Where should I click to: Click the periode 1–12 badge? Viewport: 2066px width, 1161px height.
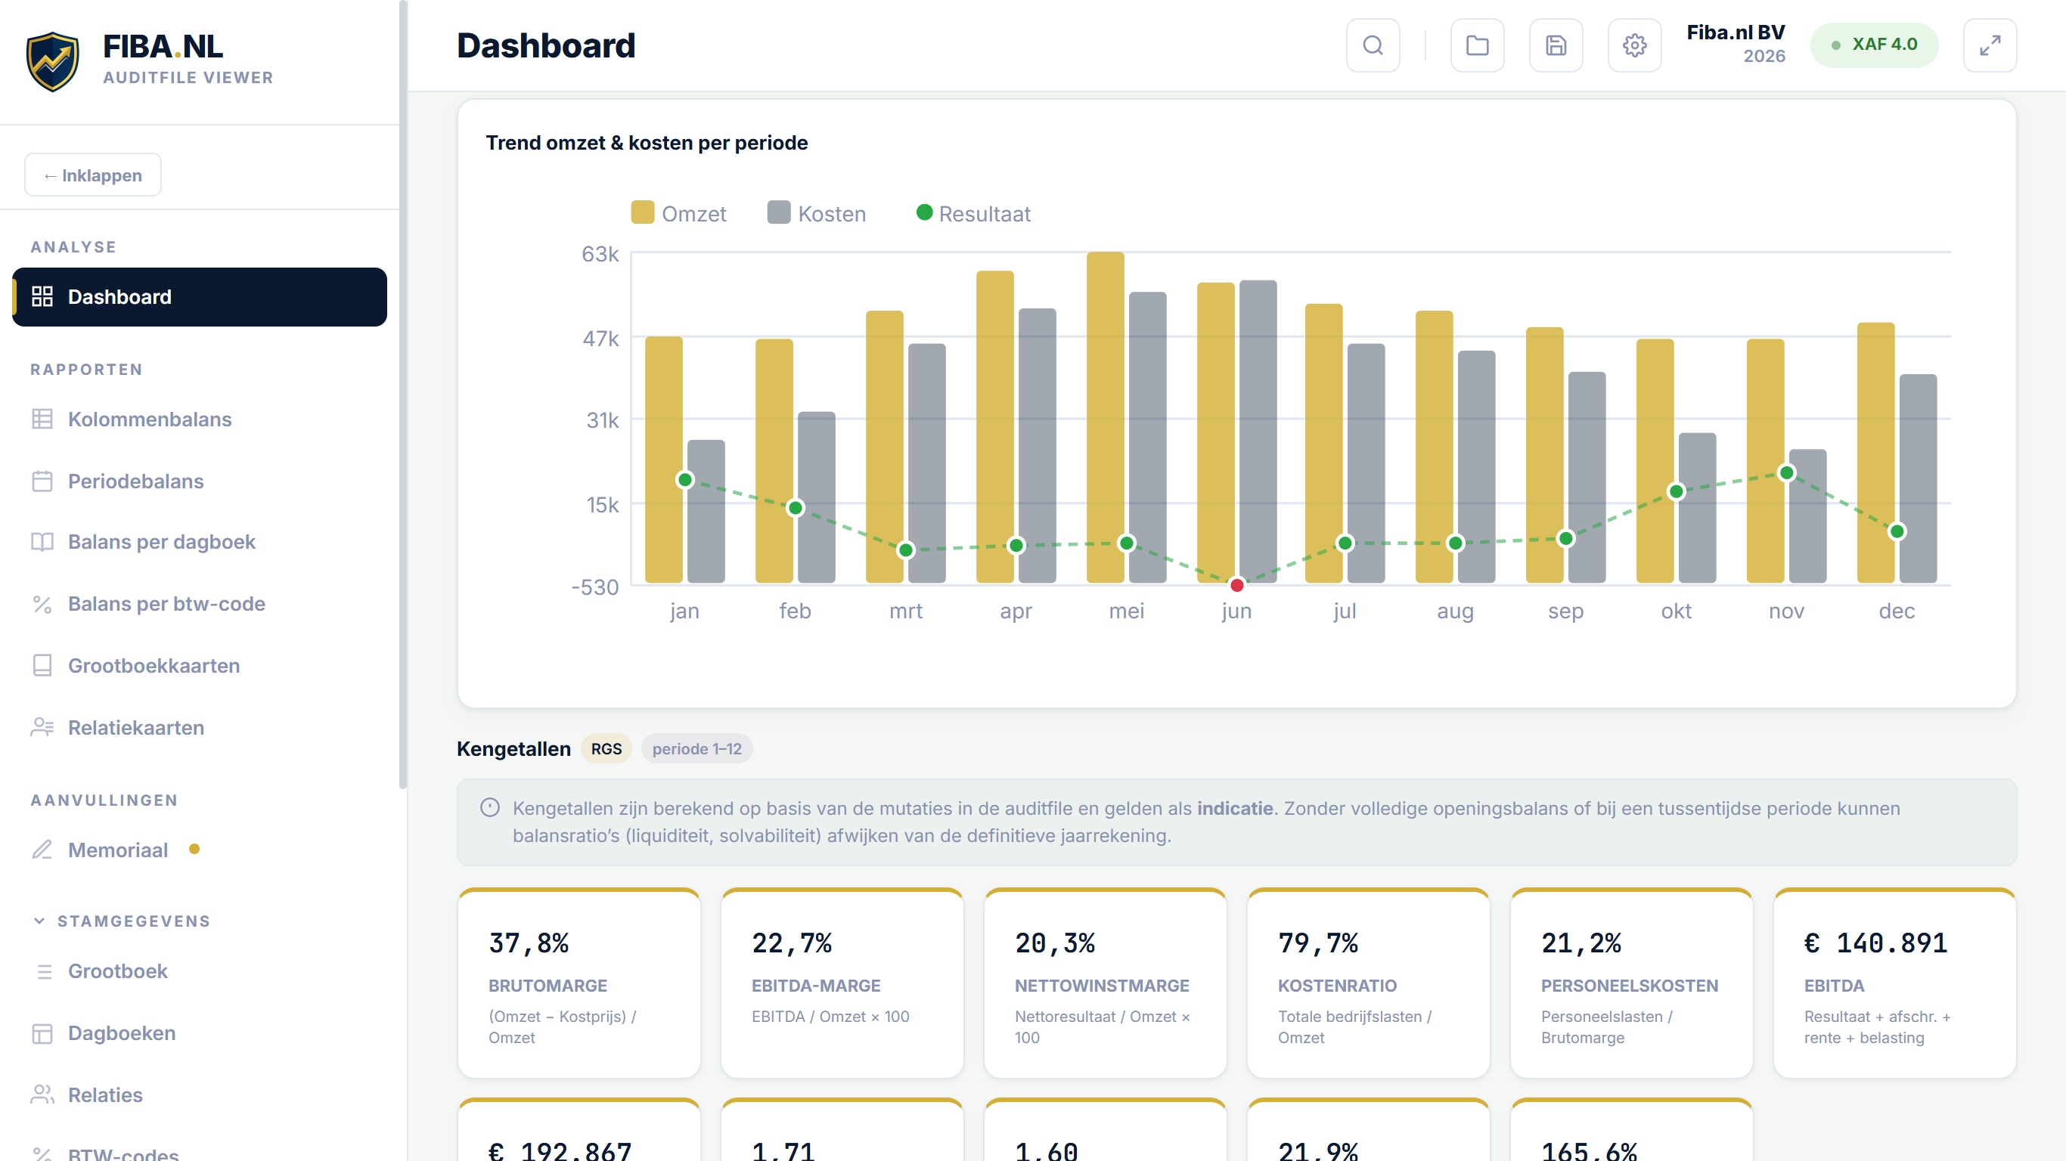pos(697,748)
